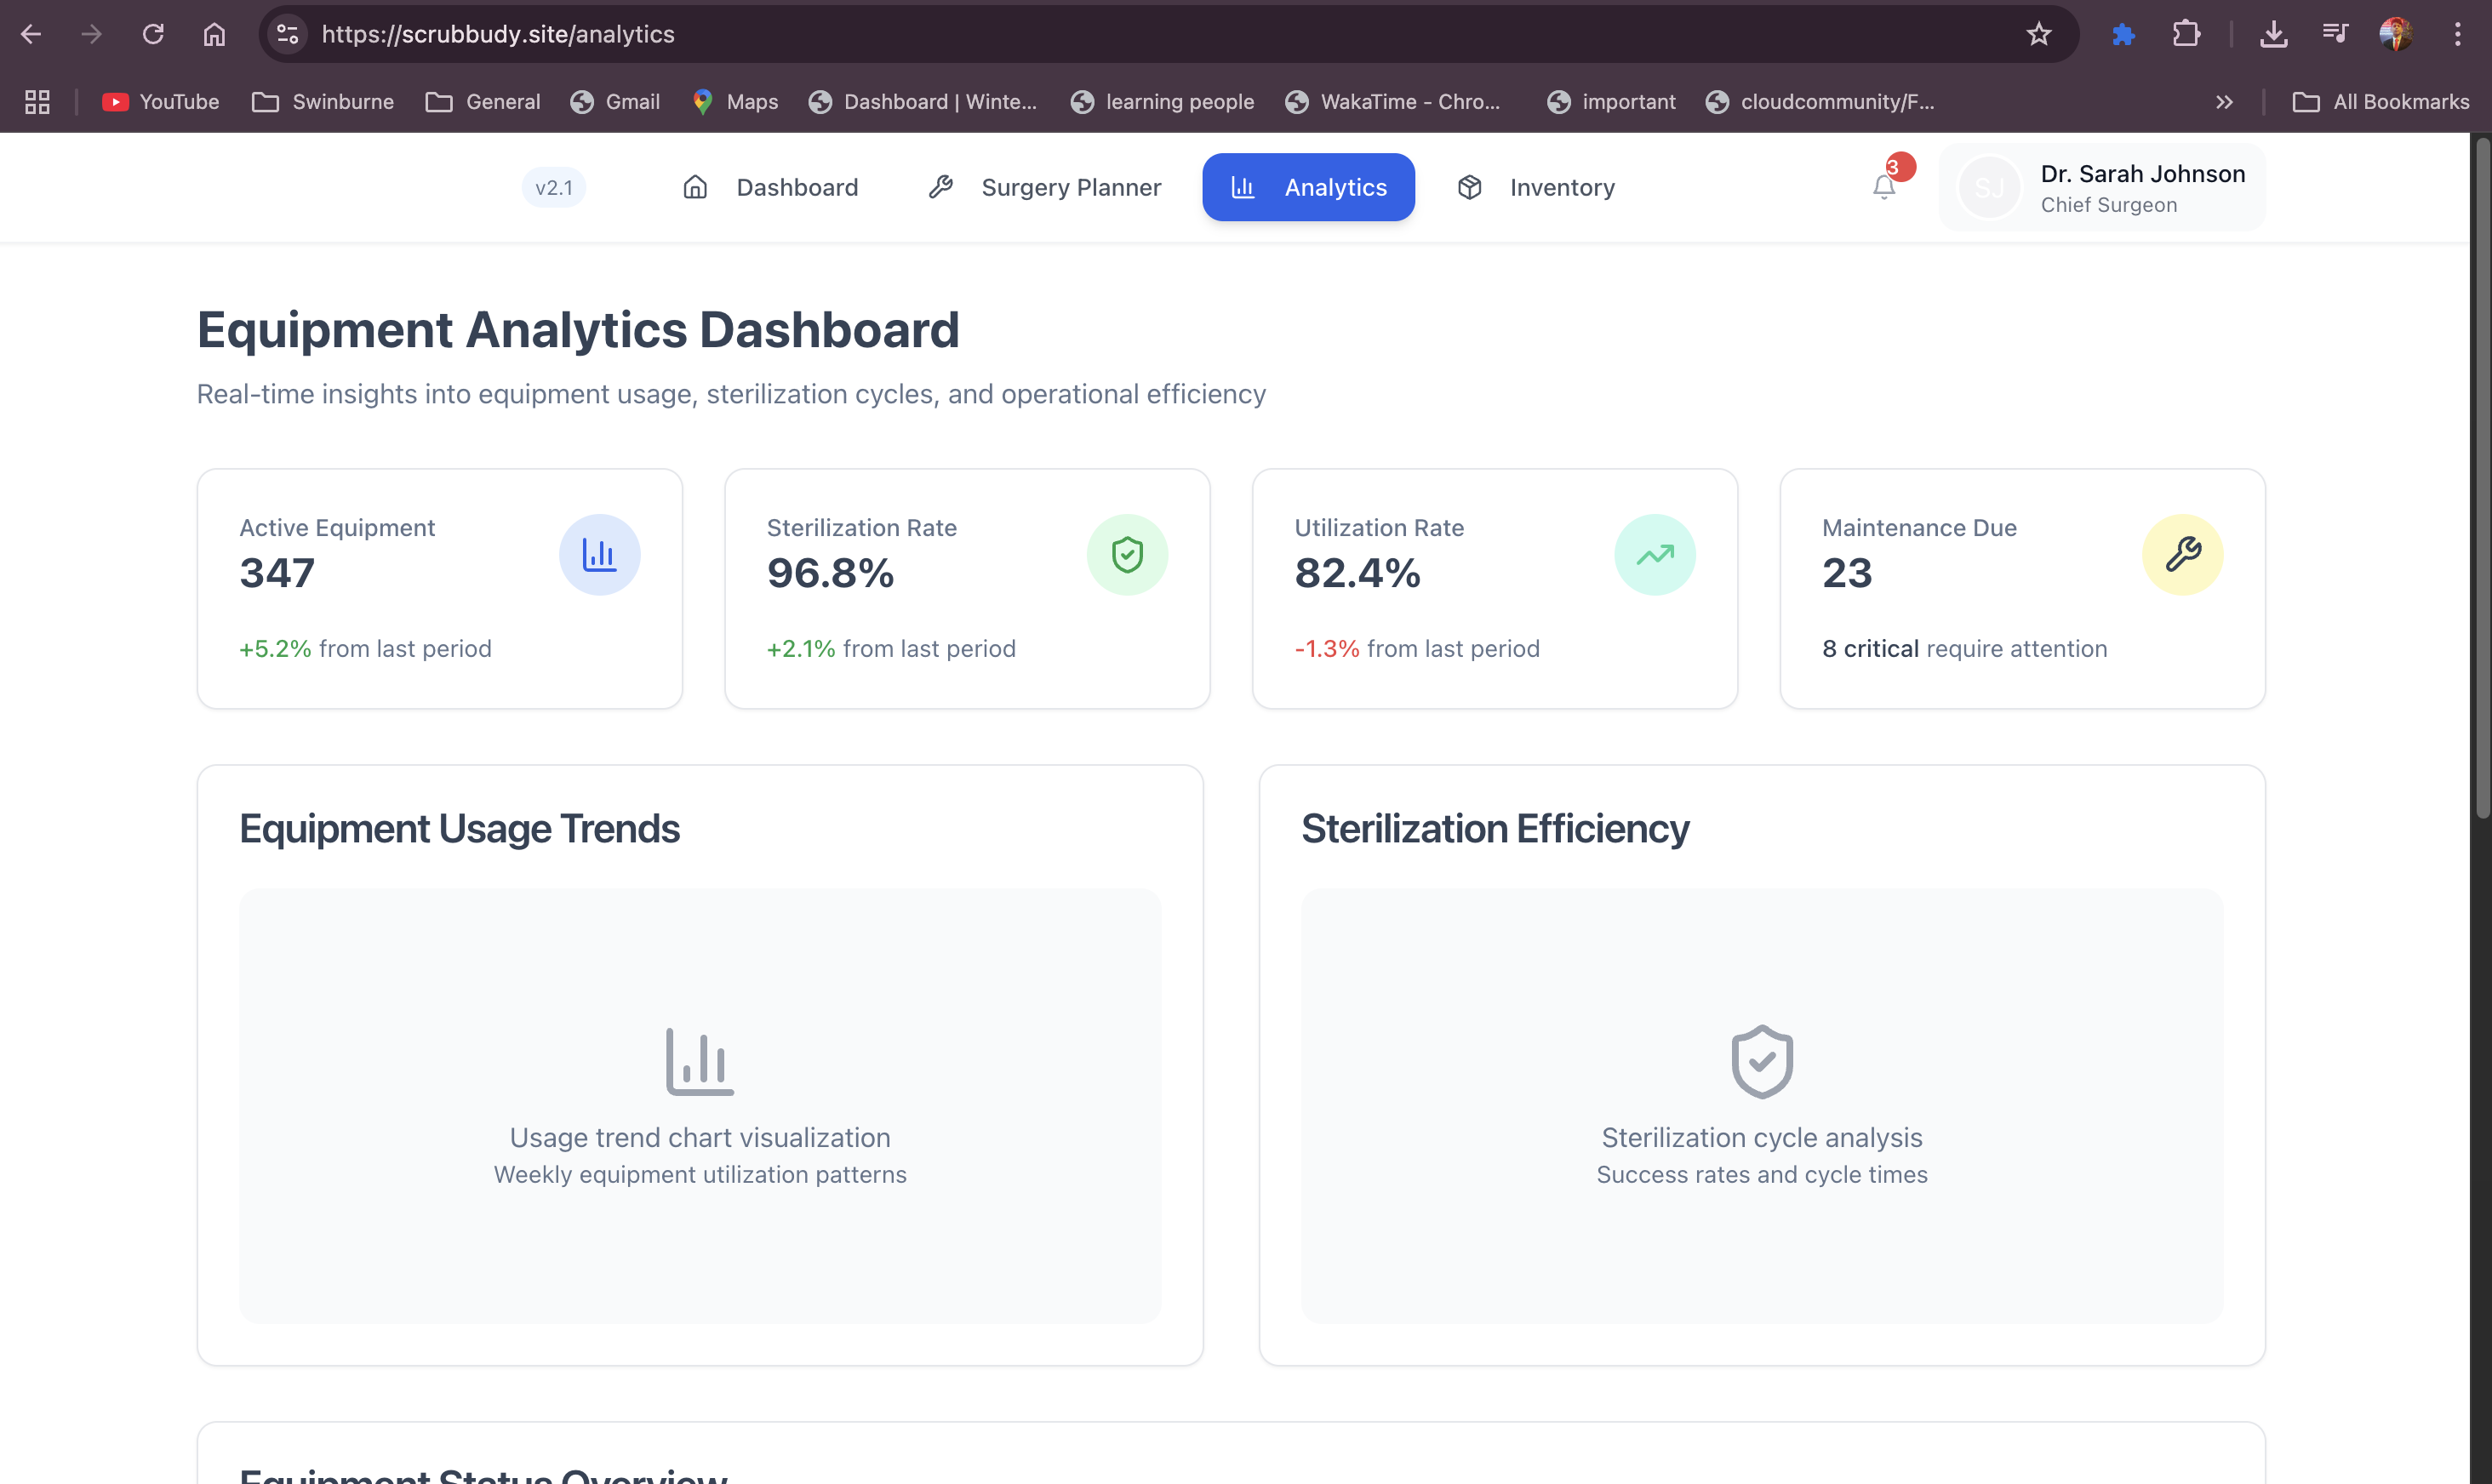Click the usage trend chart placeholder icon
The width and height of the screenshot is (2492, 1484).
[x=700, y=1061]
